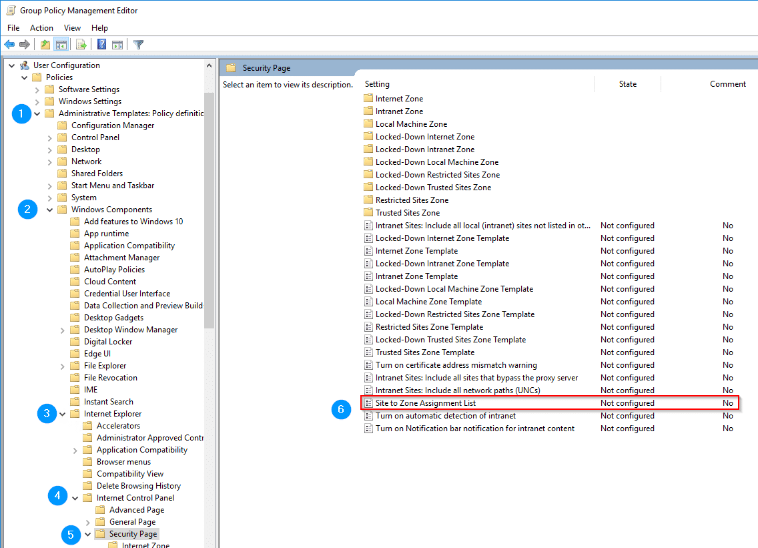Click the tree pane vertical scrollbar thumb
Viewport: 758px width, 548px height.
pyautogui.click(x=209, y=210)
